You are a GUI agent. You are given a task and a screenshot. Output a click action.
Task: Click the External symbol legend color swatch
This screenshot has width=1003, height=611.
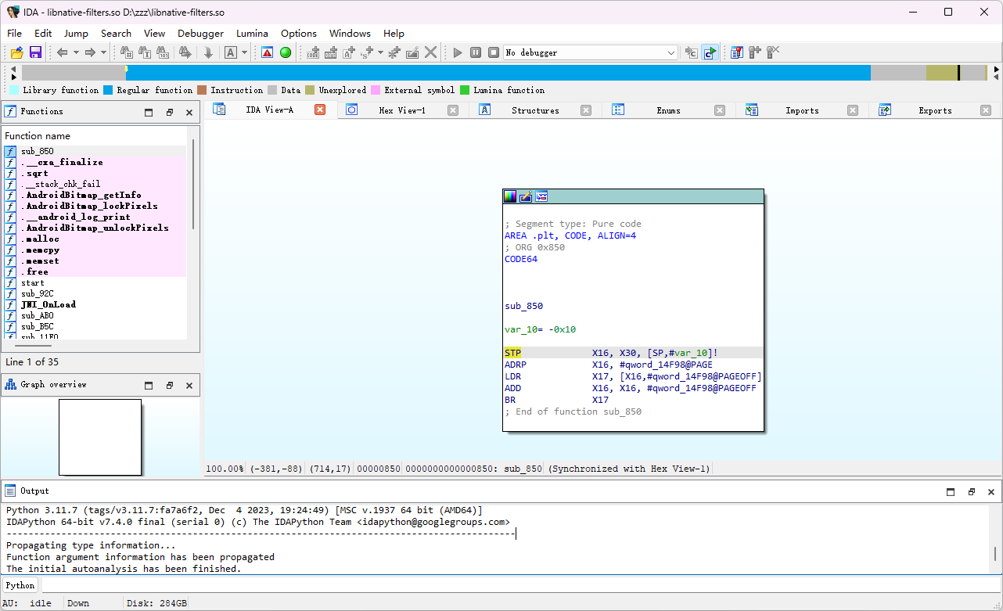[x=376, y=90]
